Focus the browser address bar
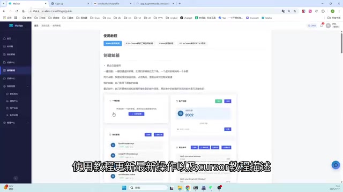The width and height of the screenshot is (343, 192). pos(153,11)
